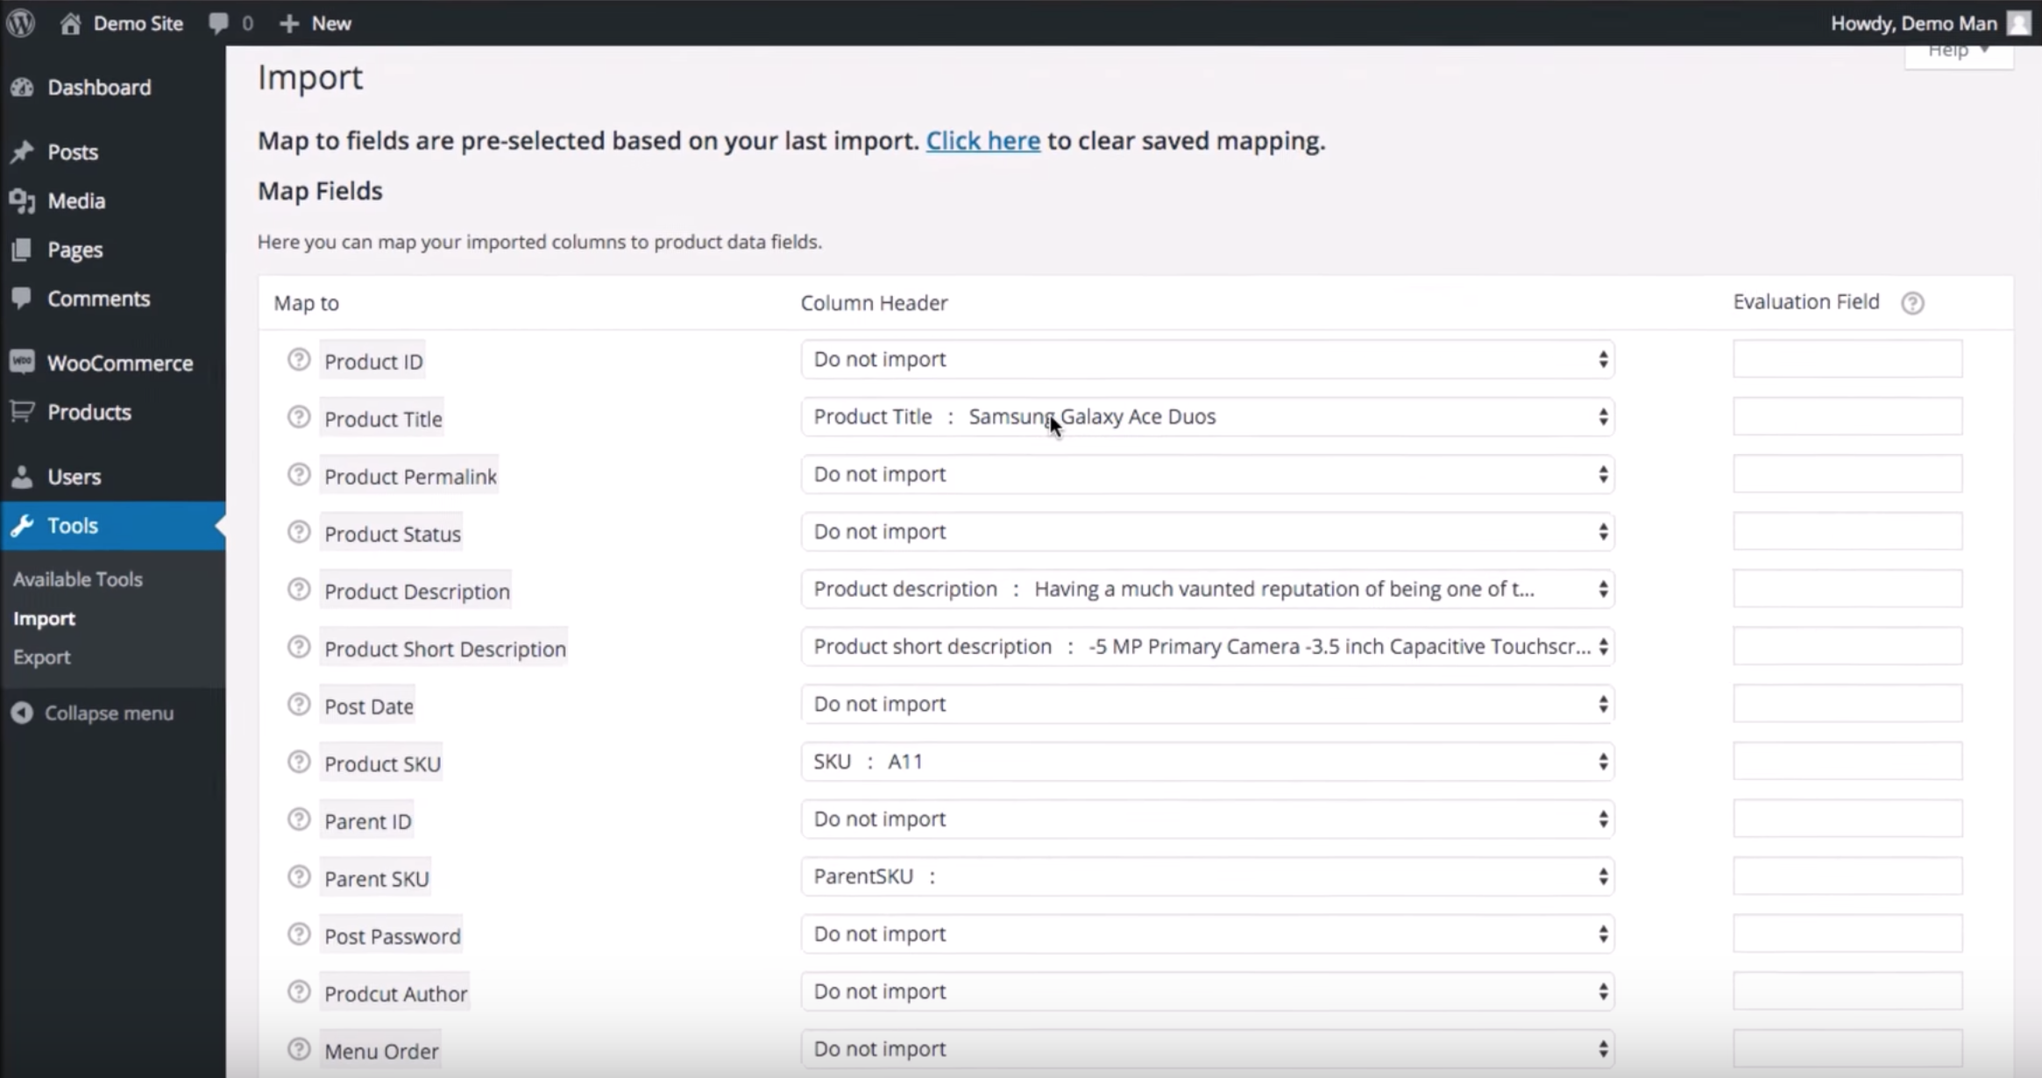Click the Import menu item
Image resolution: width=2042 pixels, height=1078 pixels.
(43, 617)
